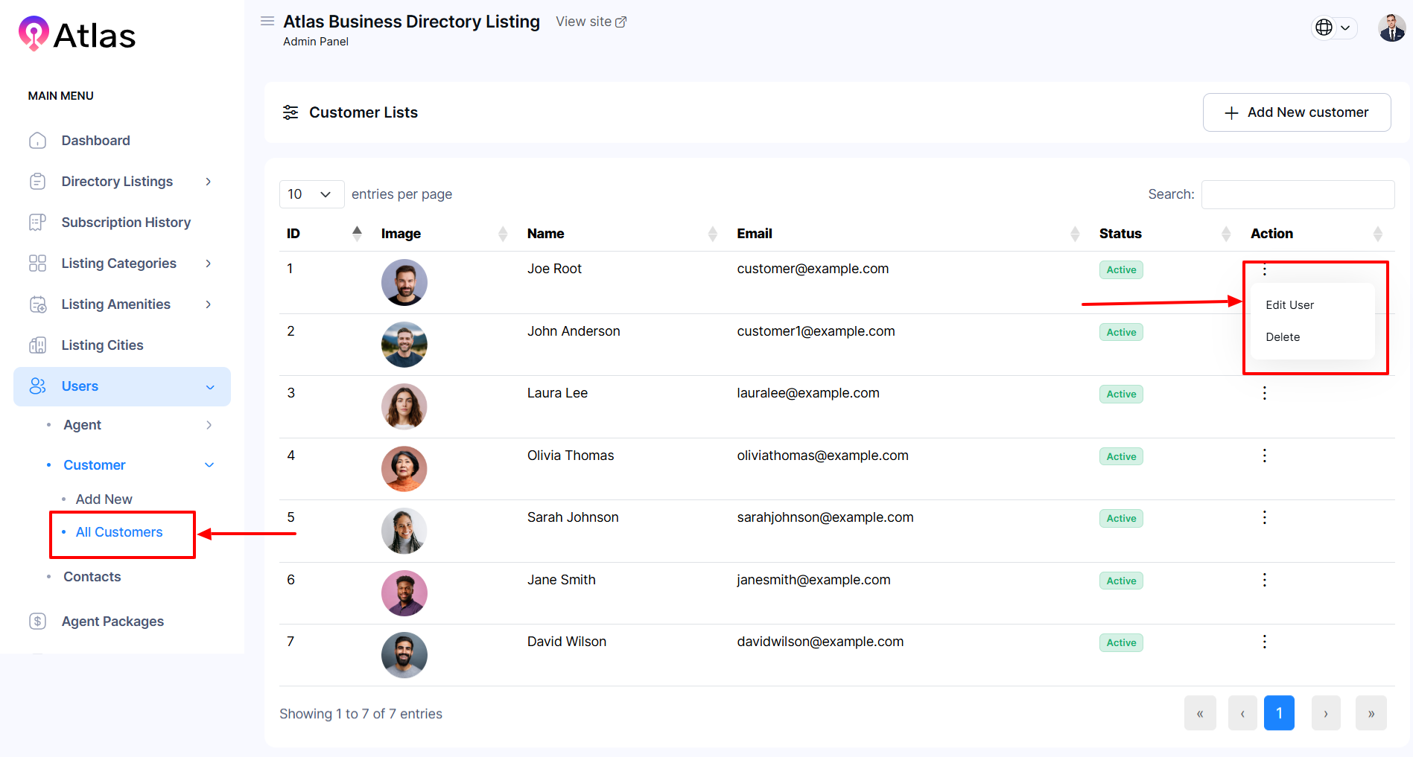Open the three-dot action menu for David Wilson
This screenshot has height=757, width=1413.
(x=1264, y=642)
